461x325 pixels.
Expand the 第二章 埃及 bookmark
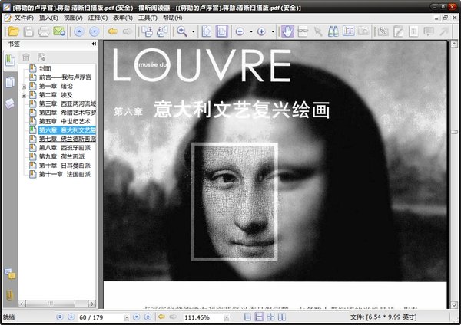click(x=24, y=95)
